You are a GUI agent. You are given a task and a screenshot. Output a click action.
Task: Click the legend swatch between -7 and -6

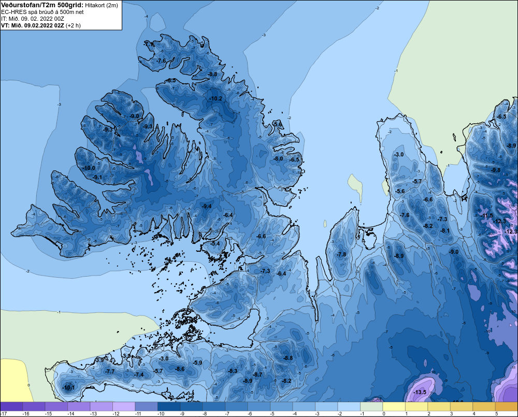(237, 407)
